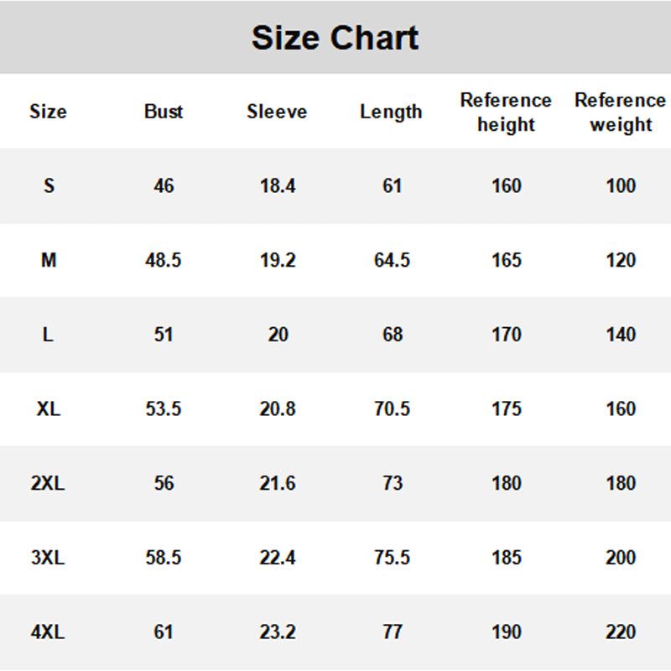Viewport: 671px width, 671px height.
Task: Select sleeve value 22.4 in 3XL row
Action: [x=278, y=558]
